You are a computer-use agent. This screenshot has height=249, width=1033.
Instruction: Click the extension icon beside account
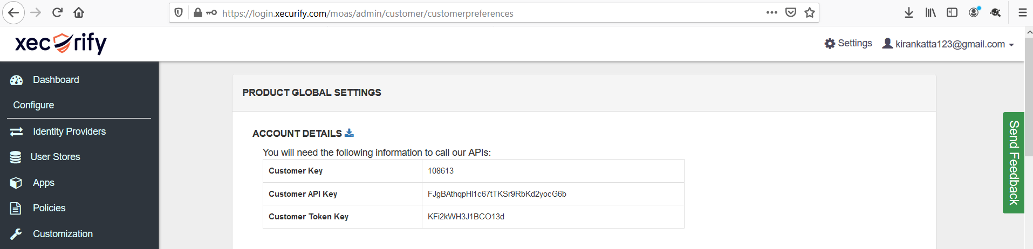coord(996,12)
